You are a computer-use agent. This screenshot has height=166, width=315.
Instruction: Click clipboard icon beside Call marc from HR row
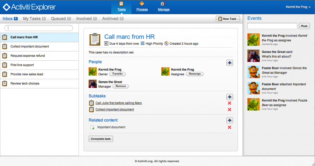coord(5,37)
